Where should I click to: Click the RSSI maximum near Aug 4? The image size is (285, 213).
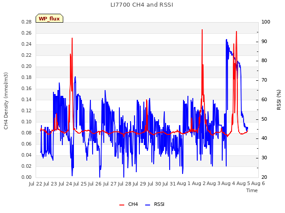227,39
